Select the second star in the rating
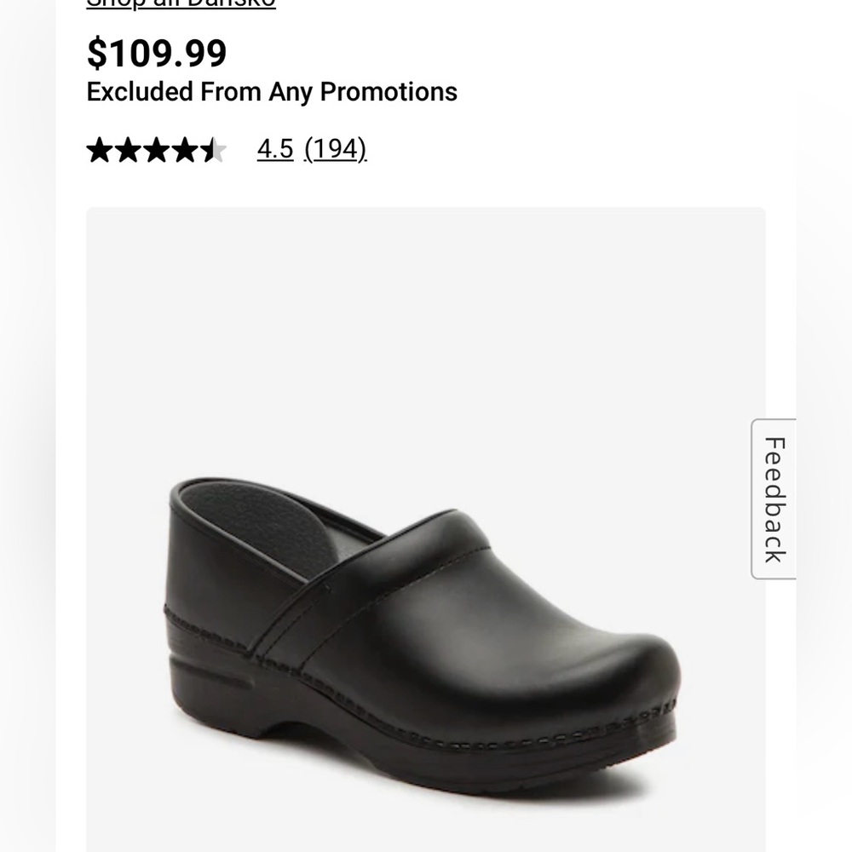 (130, 151)
